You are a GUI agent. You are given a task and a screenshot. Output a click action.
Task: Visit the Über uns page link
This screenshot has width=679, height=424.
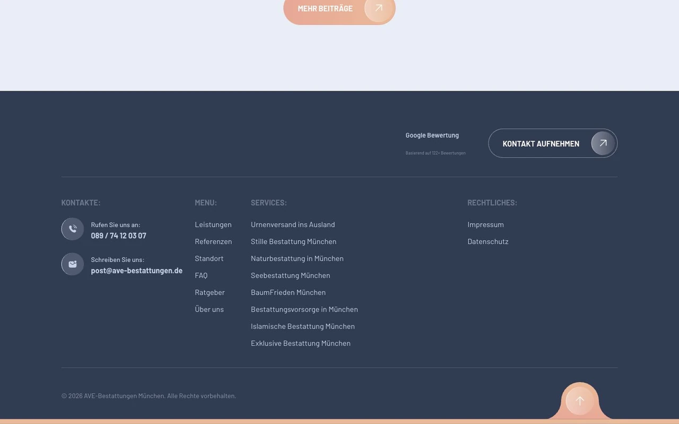point(209,309)
